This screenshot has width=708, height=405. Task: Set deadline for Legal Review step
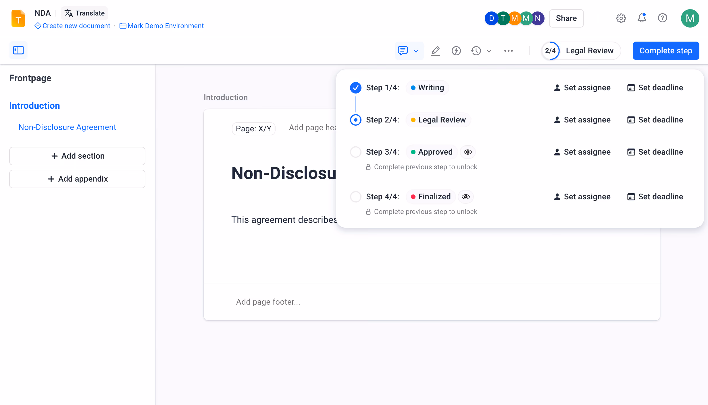[655, 120]
